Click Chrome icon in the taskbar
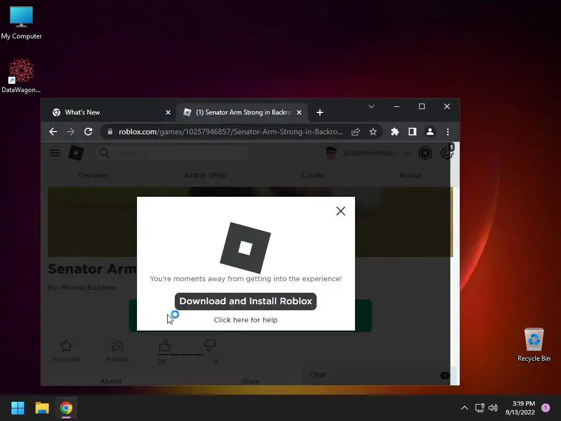 pyautogui.click(x=66, y=408)
